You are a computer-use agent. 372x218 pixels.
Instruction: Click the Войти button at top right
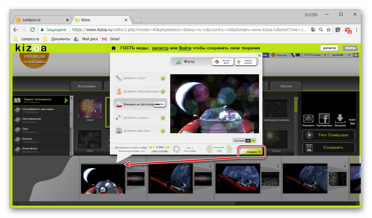coord(350,48)
